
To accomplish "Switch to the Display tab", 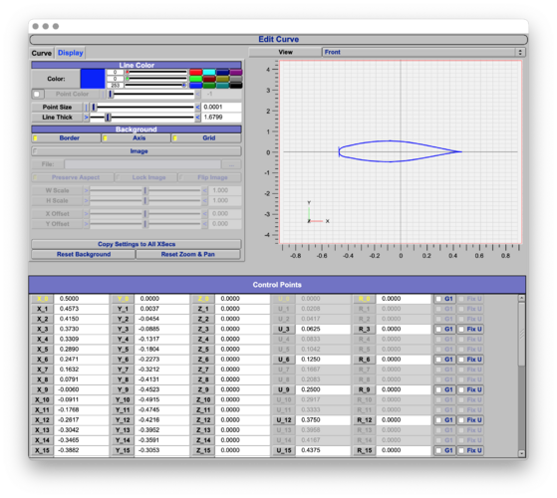I will pos(71,53).
